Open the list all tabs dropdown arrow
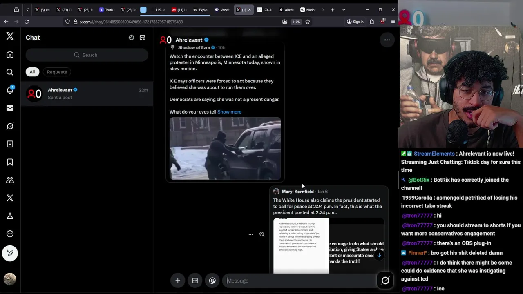 tap(344, 10)
